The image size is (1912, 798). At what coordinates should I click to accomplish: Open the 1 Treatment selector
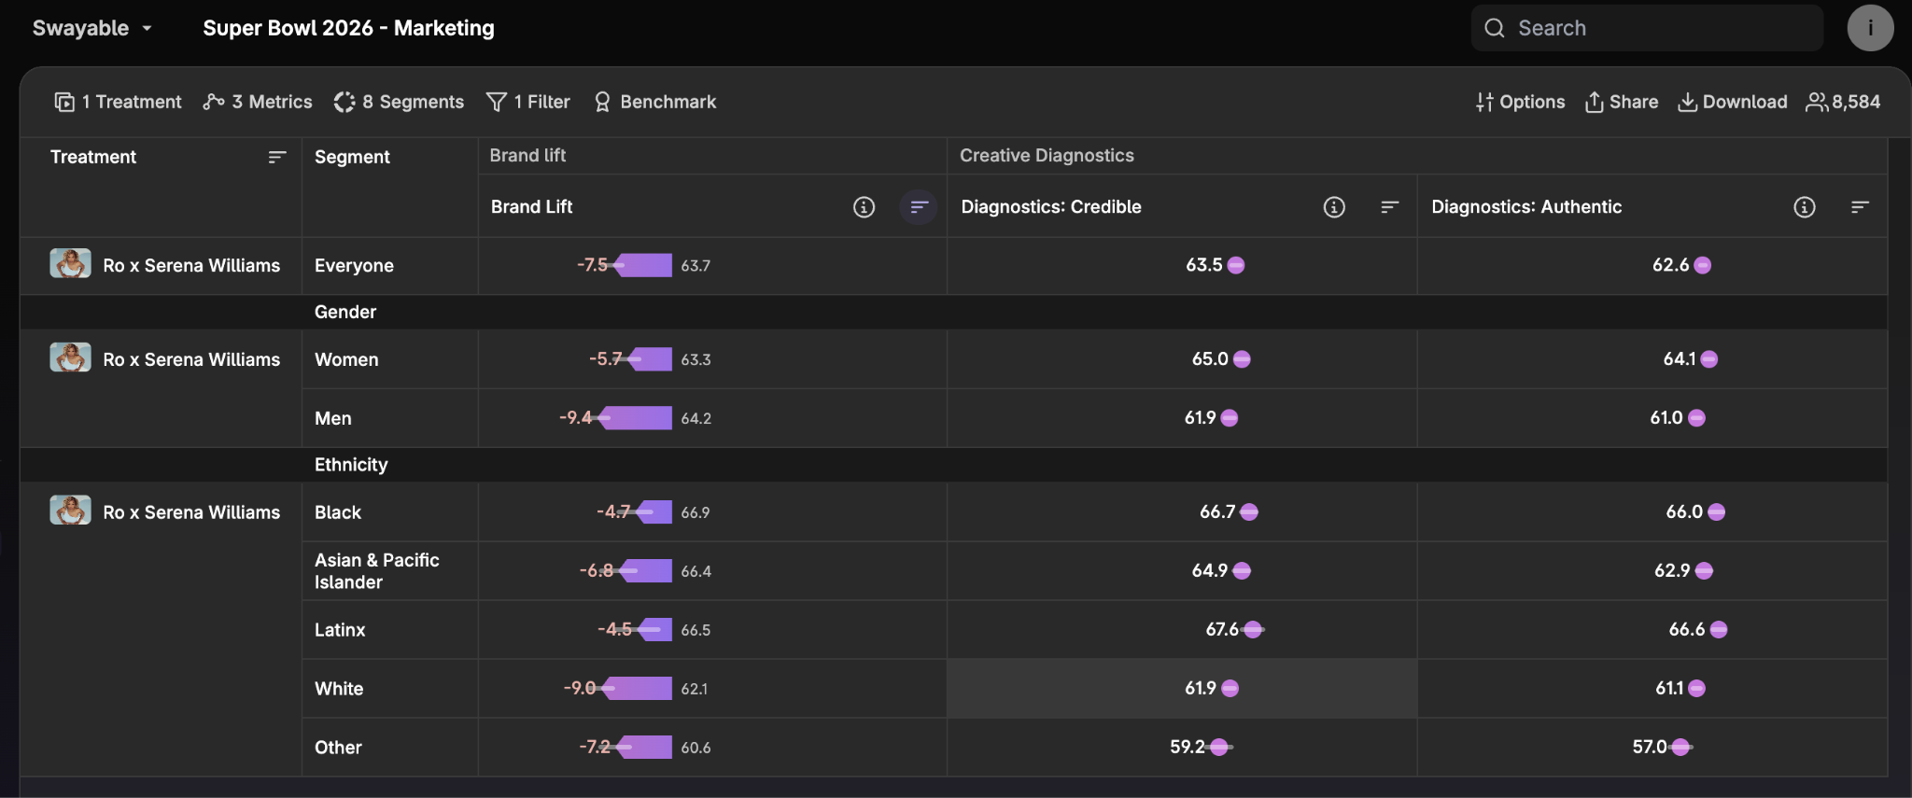119,102
